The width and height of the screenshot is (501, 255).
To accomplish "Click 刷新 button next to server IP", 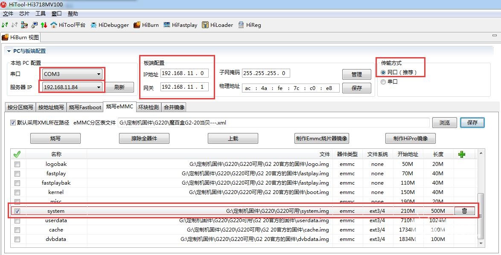I will (x=119, y=87).
